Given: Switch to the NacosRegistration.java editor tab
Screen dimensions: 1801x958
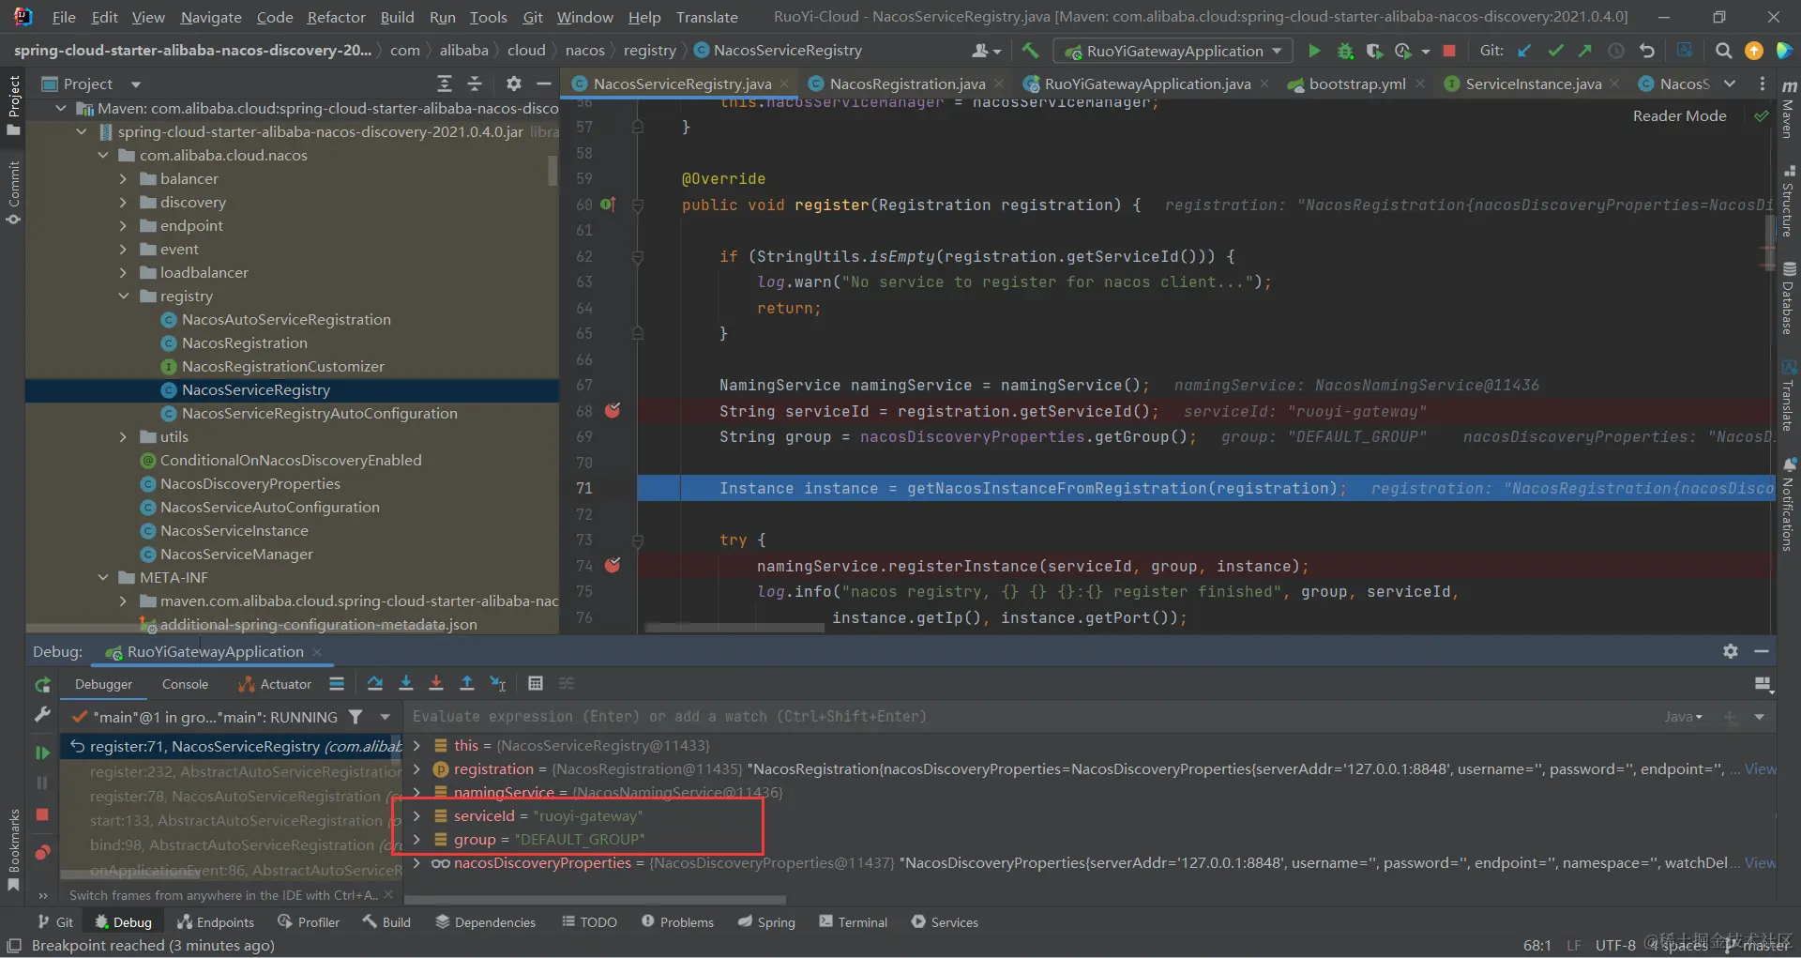Looking at the screenshot, I should click(906, 84).
